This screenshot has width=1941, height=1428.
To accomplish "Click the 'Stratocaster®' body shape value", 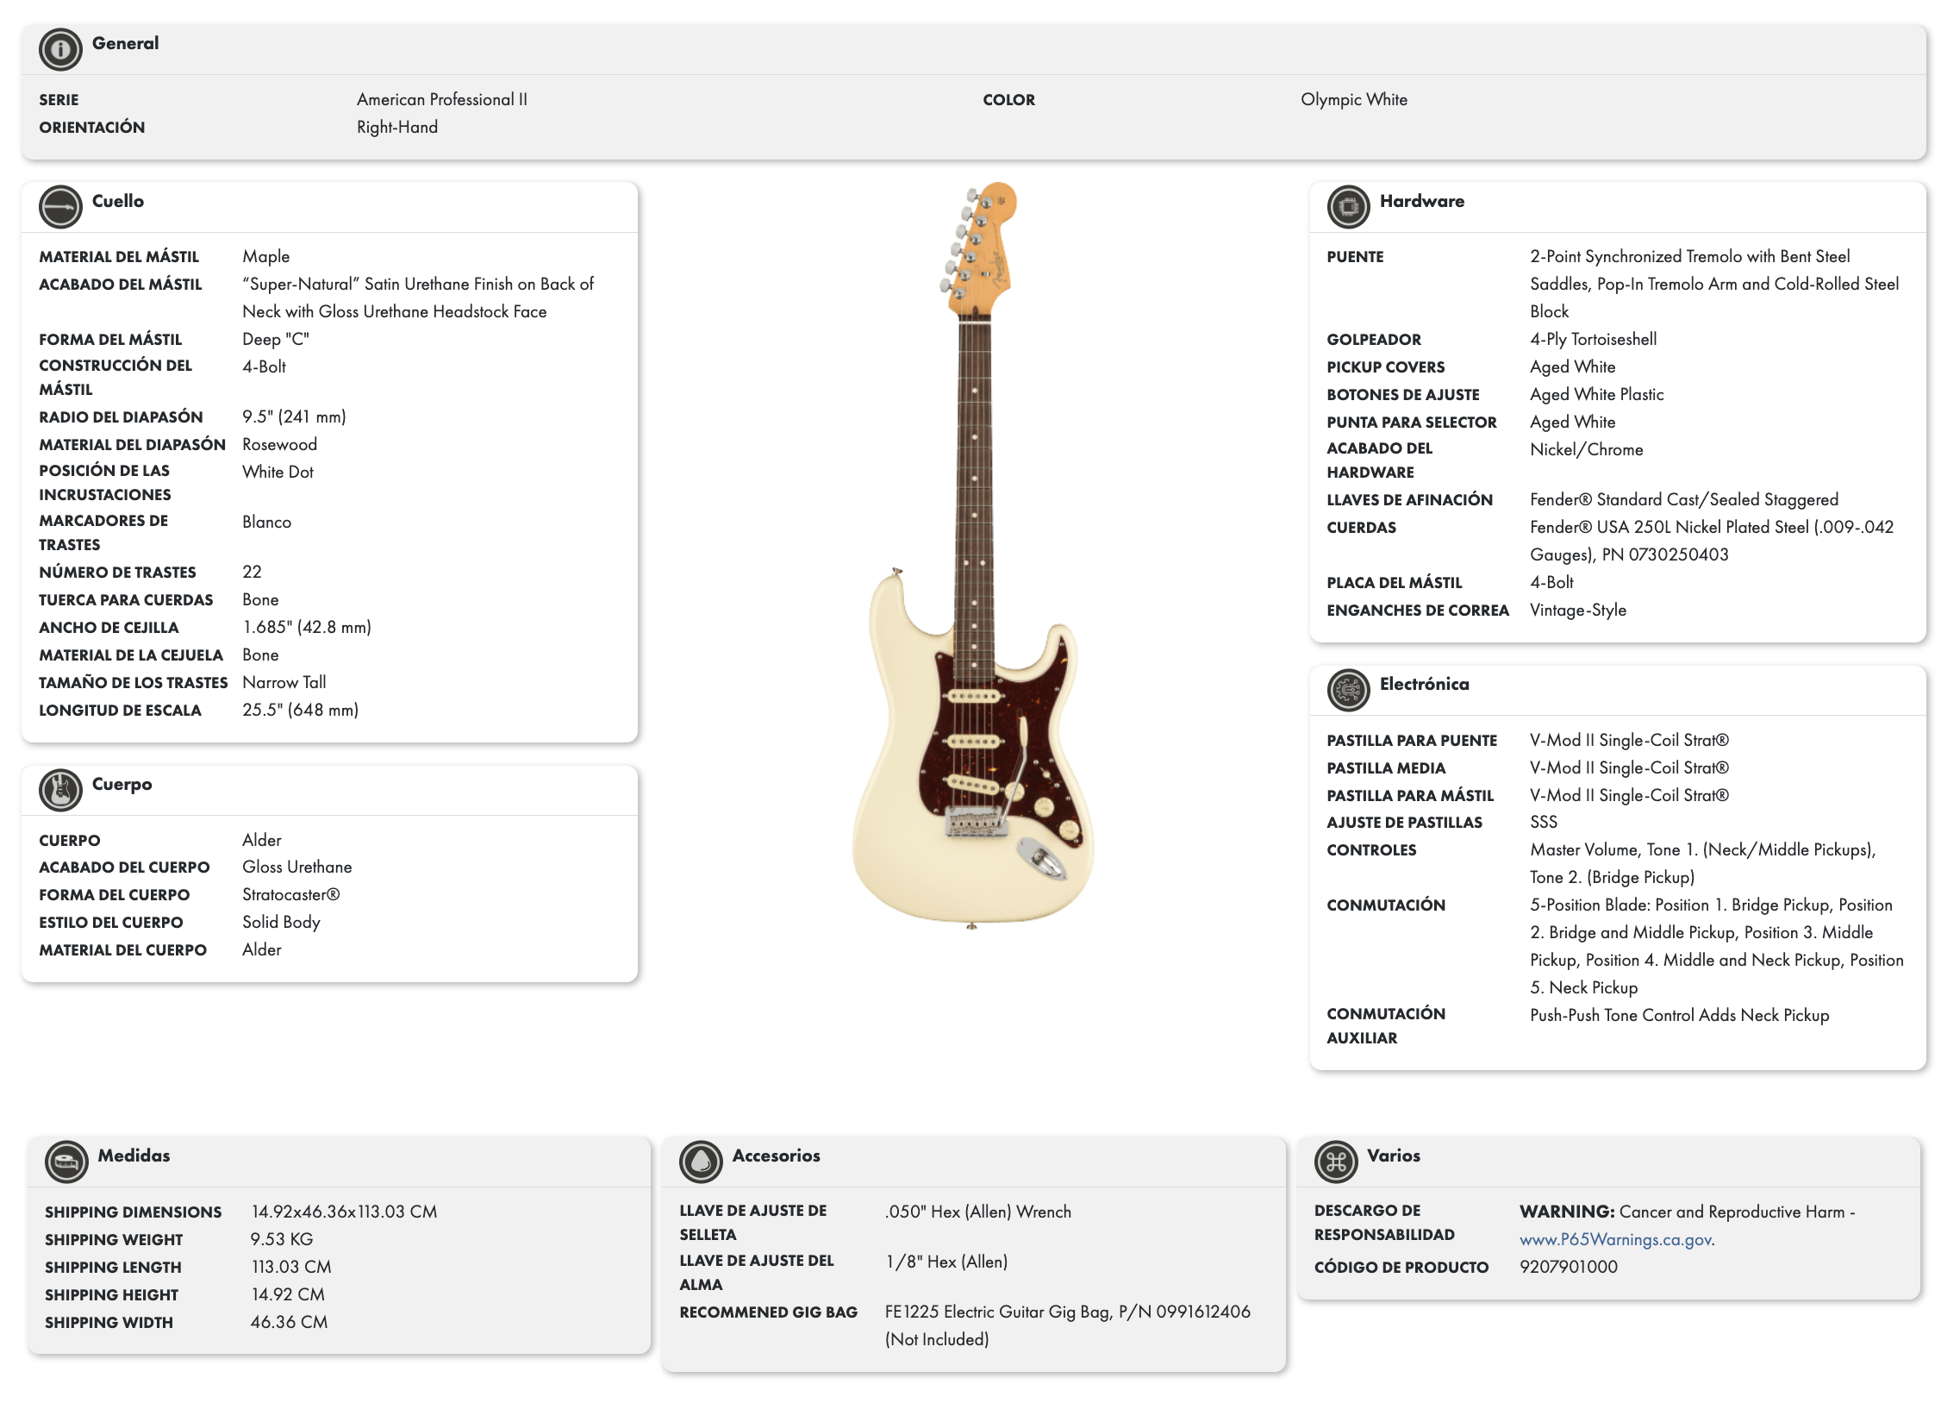I will (x=291, y=895).
